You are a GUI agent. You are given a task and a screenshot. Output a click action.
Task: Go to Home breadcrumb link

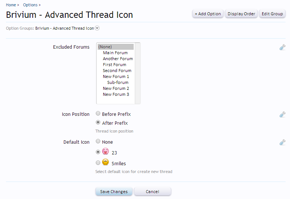11,5
